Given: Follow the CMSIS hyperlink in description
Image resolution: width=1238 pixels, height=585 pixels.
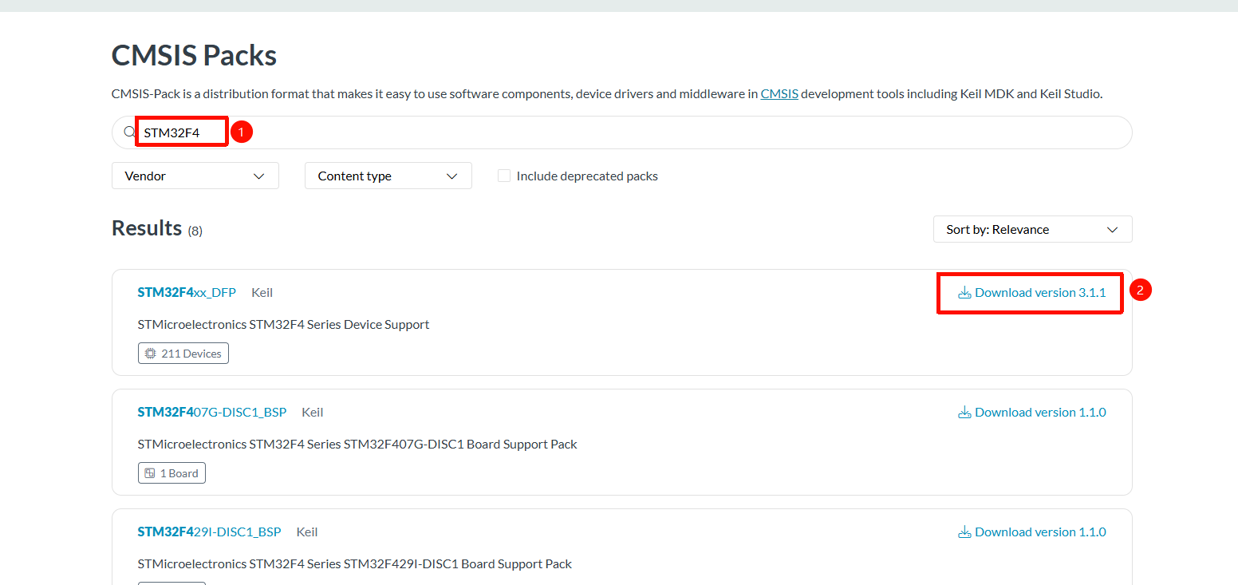Looking at the screenshot, I should coord(779,94).
